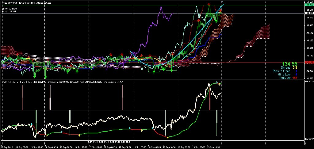
Task: Click the 135.040 value on the price scale
Action: pos(309,2)
